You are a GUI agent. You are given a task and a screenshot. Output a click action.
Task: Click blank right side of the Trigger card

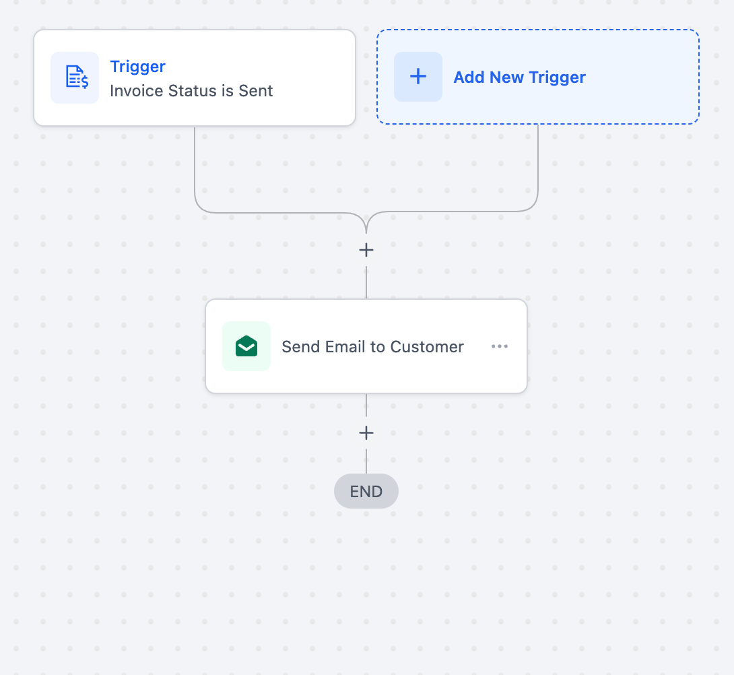316,77
